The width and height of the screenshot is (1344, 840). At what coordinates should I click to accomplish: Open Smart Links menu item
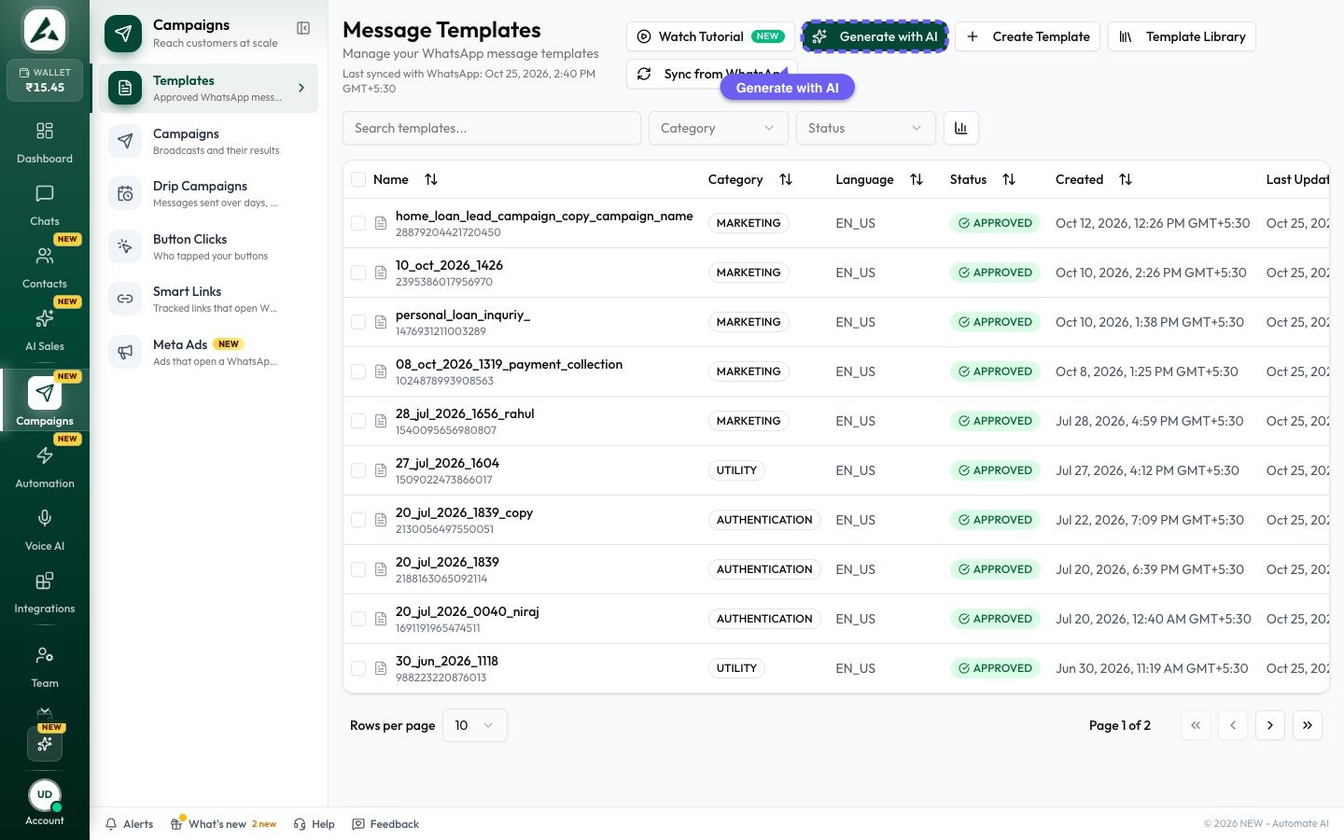click(x=209, y=299)
